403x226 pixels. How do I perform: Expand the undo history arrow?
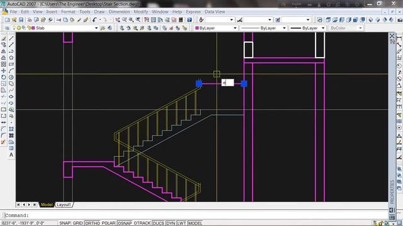[x=100, y=19]
